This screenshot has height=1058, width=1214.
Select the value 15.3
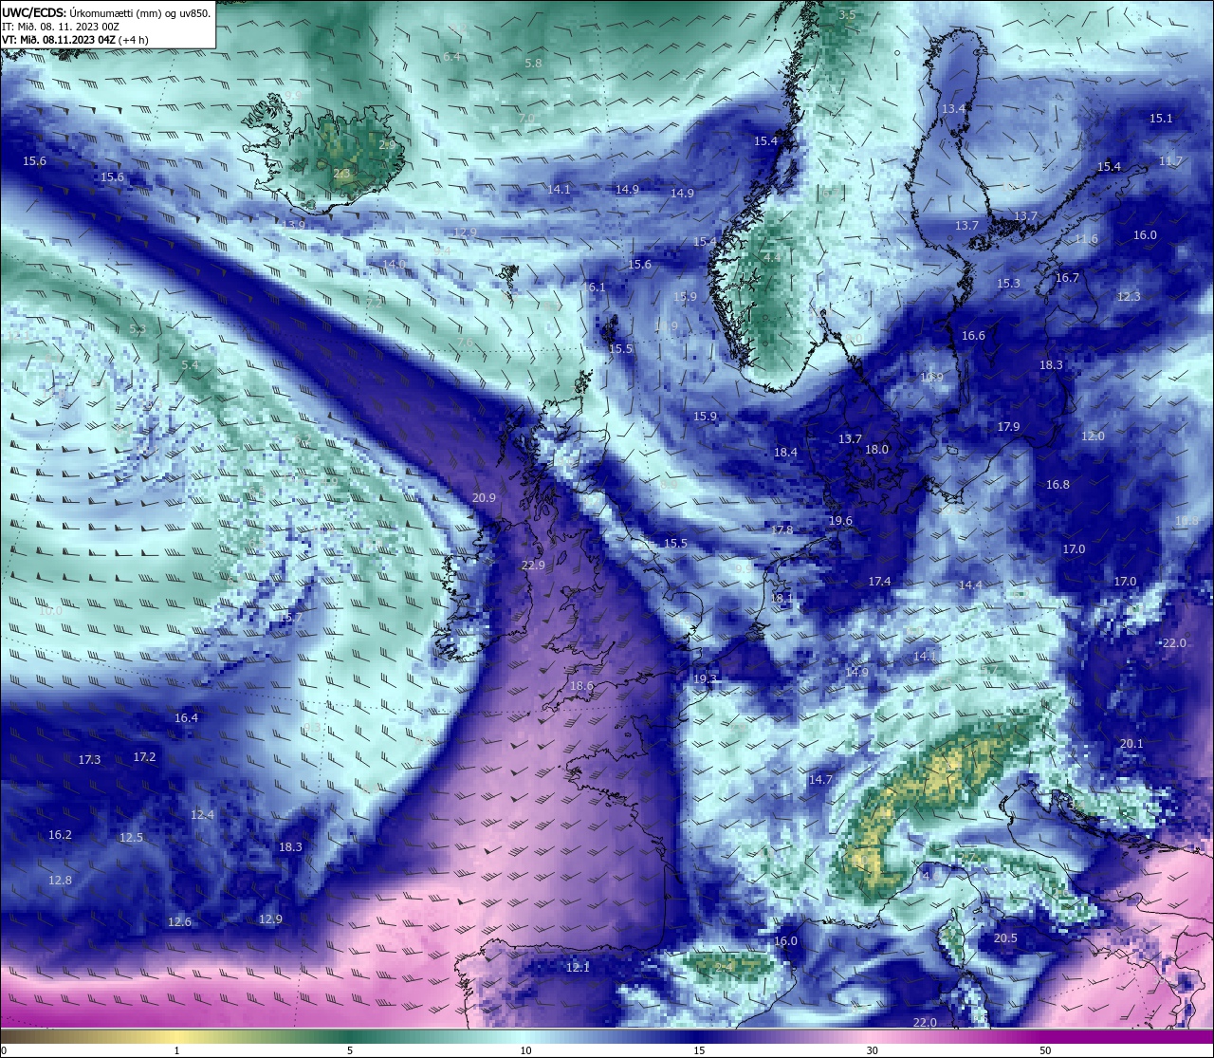1008,283
